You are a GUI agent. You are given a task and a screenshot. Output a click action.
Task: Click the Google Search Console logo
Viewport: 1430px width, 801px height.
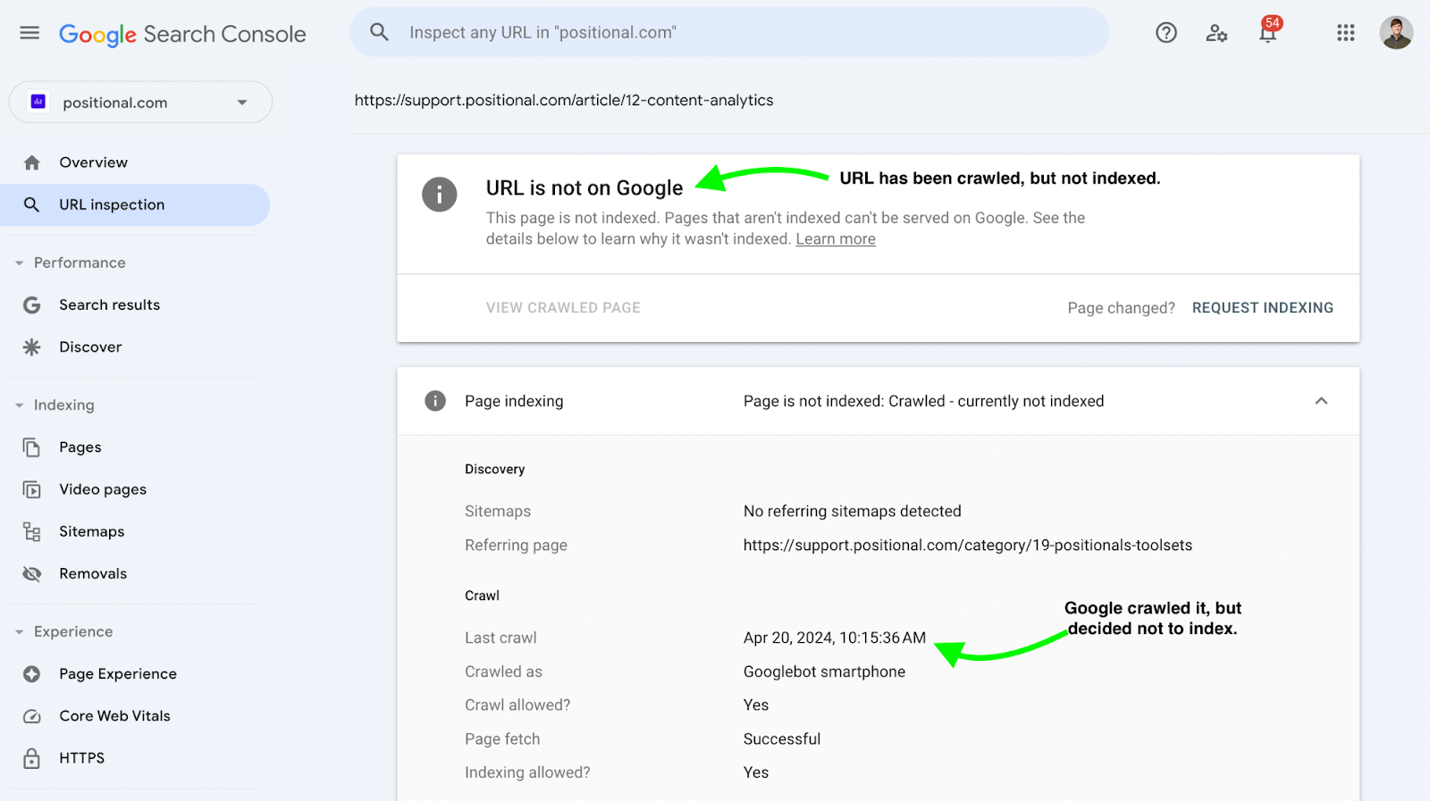click(x=182, y=34)
